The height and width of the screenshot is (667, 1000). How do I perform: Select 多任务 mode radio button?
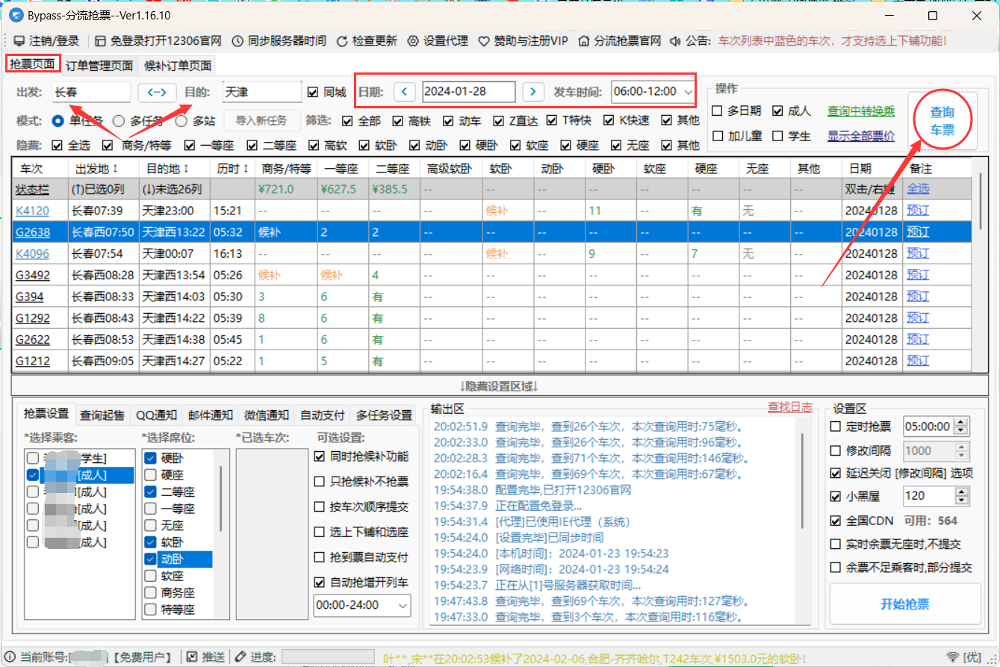coord(119,120)
